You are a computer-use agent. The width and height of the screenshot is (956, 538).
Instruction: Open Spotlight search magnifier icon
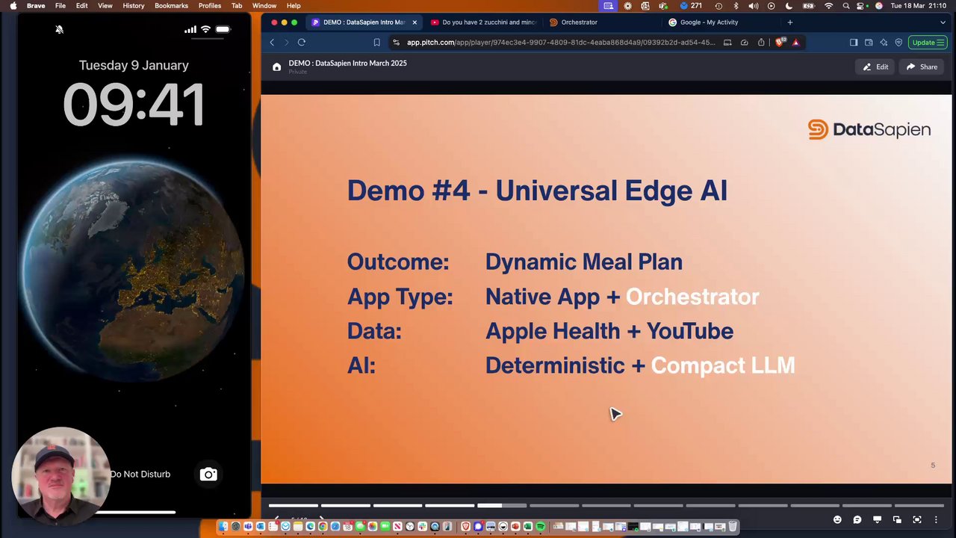[845, 6]
